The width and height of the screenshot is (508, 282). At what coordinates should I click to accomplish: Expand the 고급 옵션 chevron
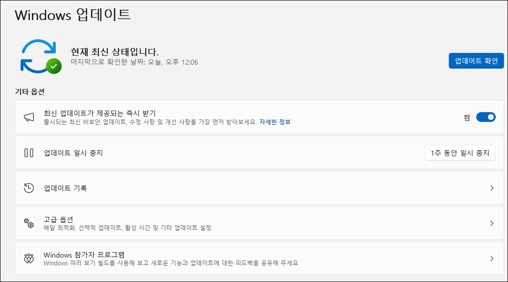[x=492, y=223]
